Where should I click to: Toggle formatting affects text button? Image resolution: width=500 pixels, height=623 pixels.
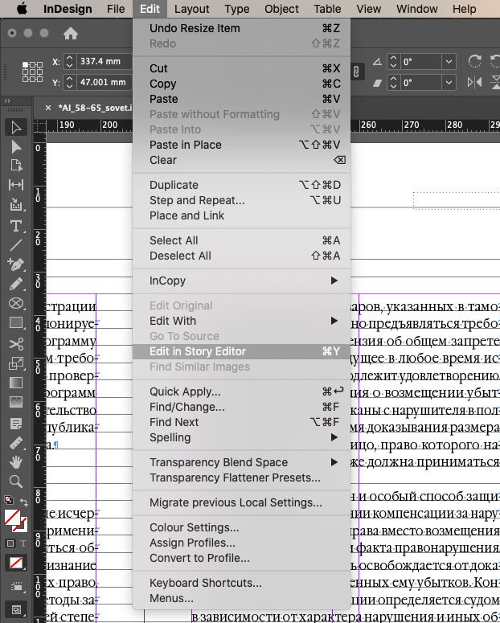tap(23, 543)
